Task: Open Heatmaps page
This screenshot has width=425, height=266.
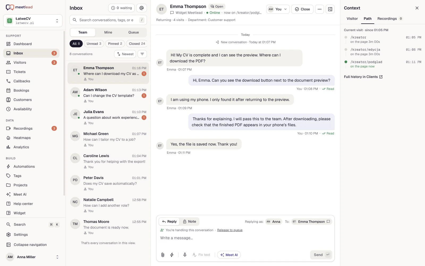Action: (x=31, y=138)
